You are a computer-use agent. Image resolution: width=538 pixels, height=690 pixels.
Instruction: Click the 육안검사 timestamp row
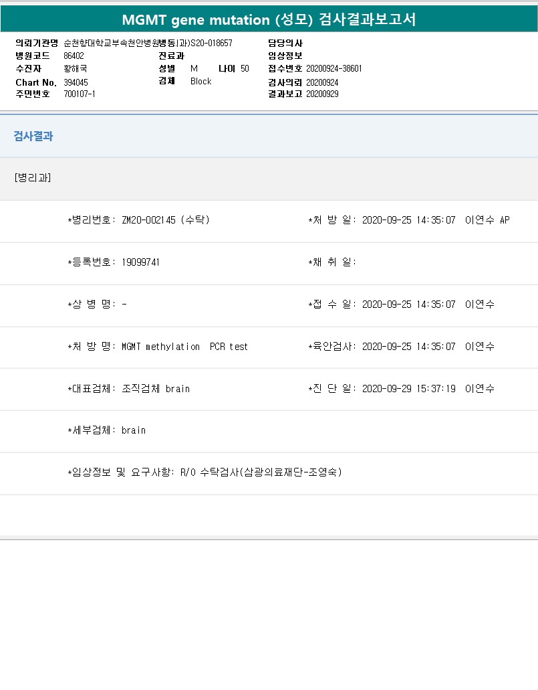(x=401, y=347)
